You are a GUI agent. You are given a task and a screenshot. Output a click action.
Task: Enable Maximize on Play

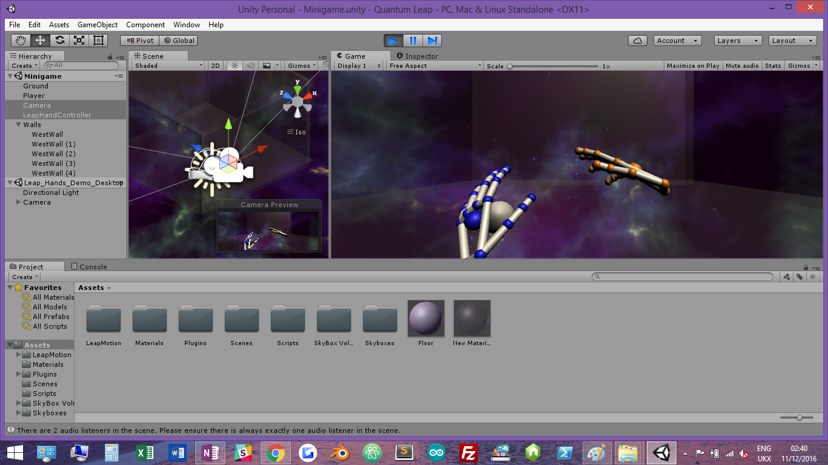(x=693, y=65)
